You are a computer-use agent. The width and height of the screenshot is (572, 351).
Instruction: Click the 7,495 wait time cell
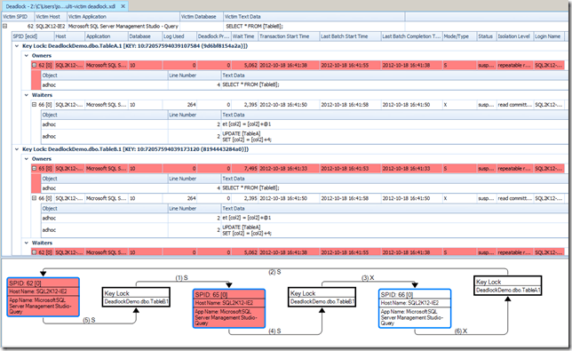pyautogui.click(x=245, y=169)
